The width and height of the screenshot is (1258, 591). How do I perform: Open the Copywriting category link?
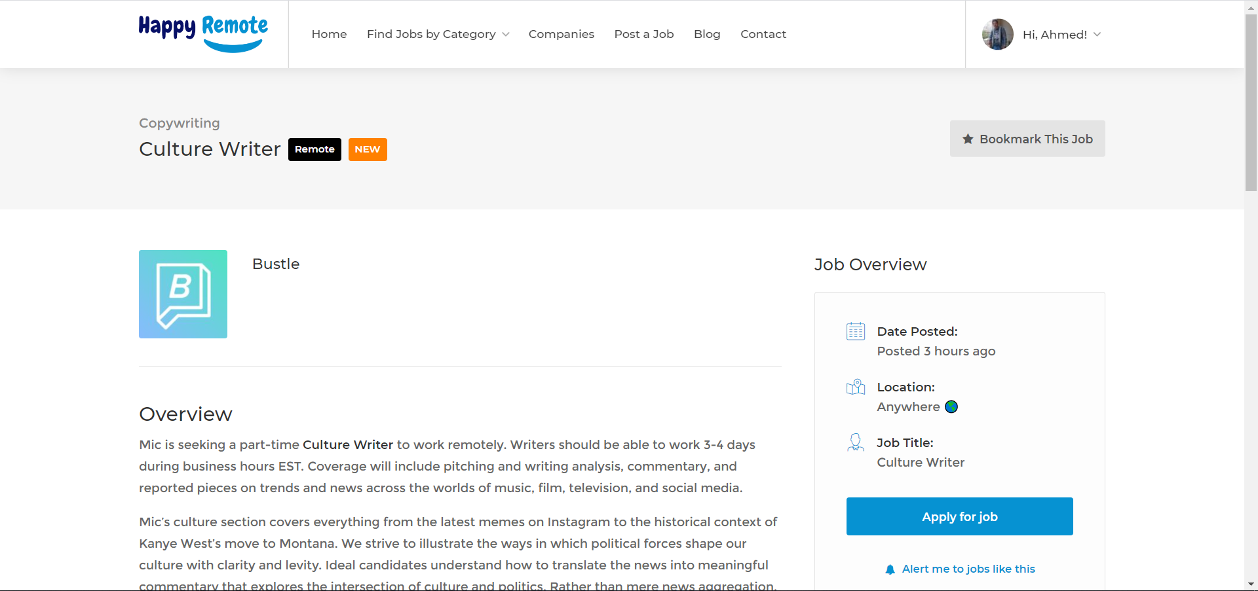coord(179,123)
